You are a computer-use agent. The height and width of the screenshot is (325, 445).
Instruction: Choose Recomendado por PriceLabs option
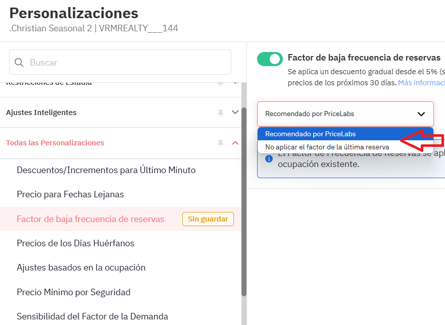345,134
